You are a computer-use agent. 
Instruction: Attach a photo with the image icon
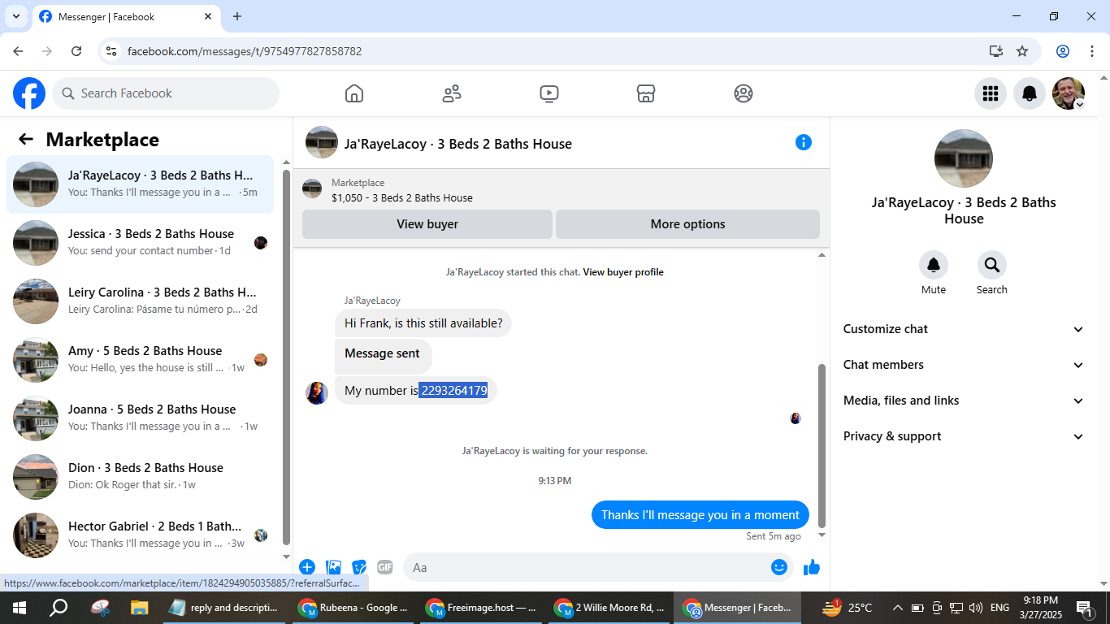click(333, 567)
